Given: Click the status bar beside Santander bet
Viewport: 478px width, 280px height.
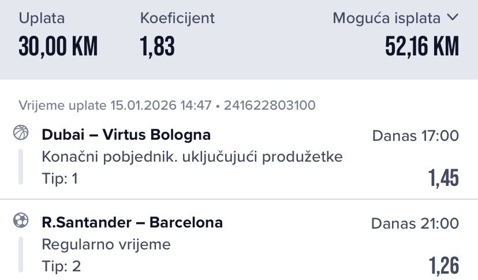Looking at the screenshot, I should (x=21, y=255).
